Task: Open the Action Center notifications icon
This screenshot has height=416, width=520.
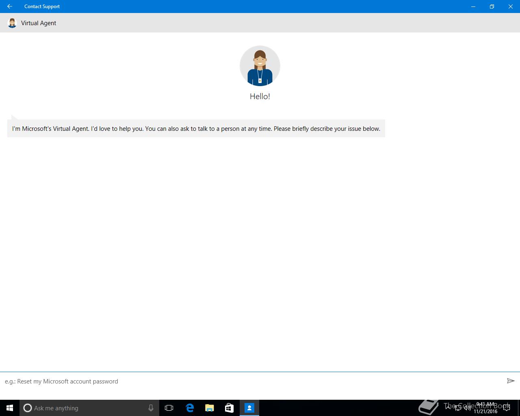Action: [507, 408]
